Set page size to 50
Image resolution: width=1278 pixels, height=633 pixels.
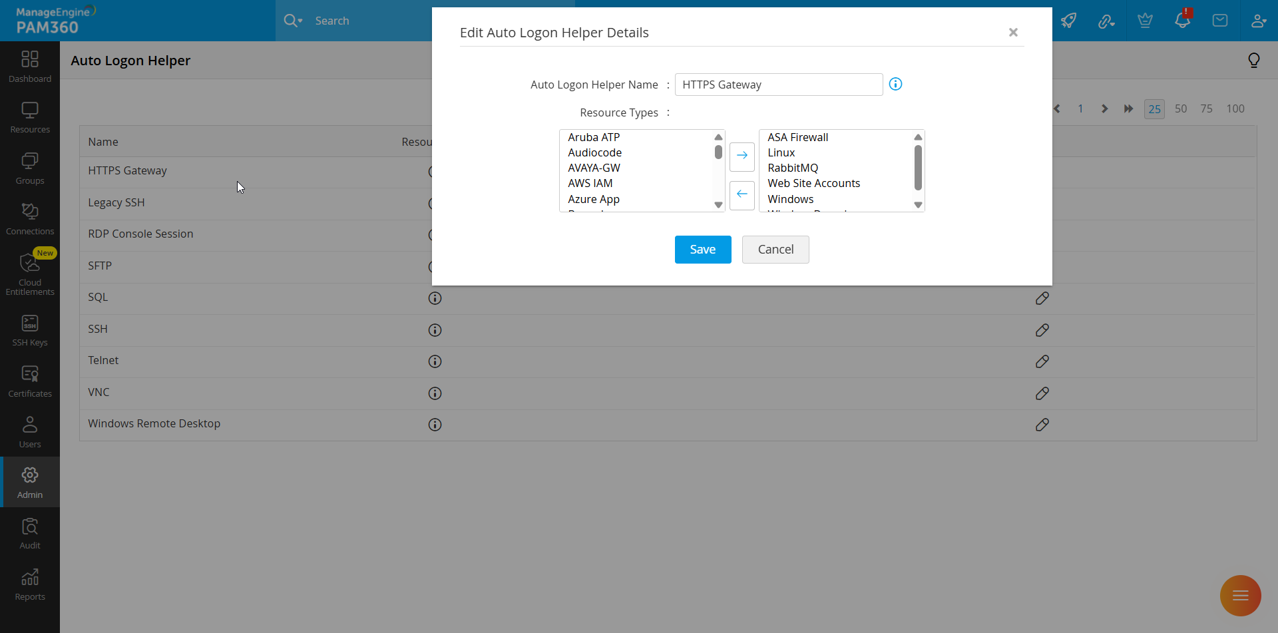click(1181, 108)
